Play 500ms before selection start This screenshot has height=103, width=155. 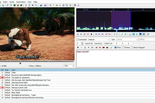click(96, 34)
